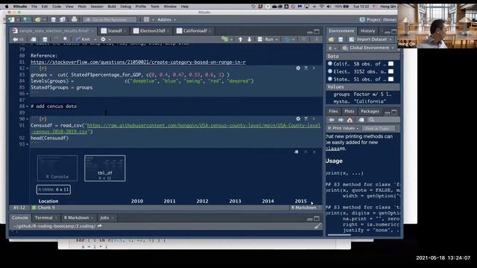Switch to the Terminal tab
Image resolution: width=477 pixels, height=268 pixels.
[44, 218]
